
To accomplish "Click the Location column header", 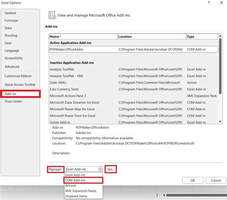I will [152, 36].
